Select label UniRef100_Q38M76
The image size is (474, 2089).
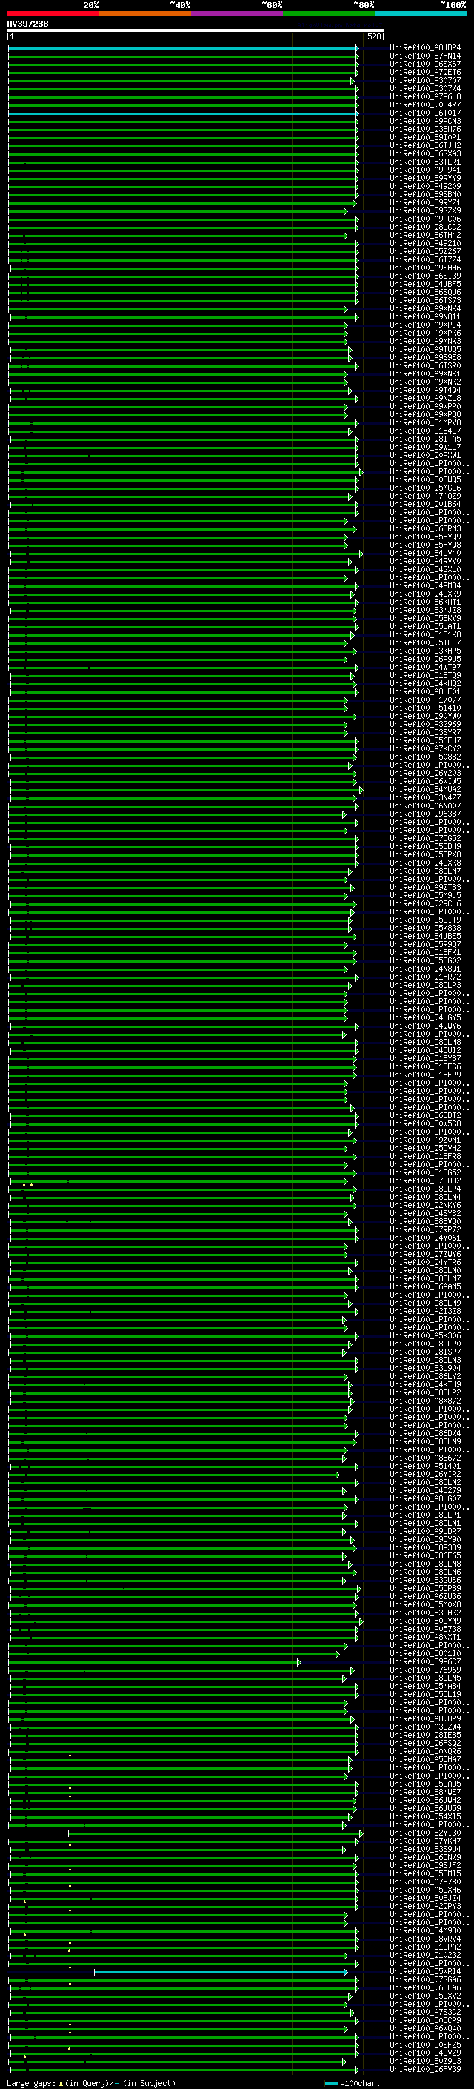click(x=424, y=129)
